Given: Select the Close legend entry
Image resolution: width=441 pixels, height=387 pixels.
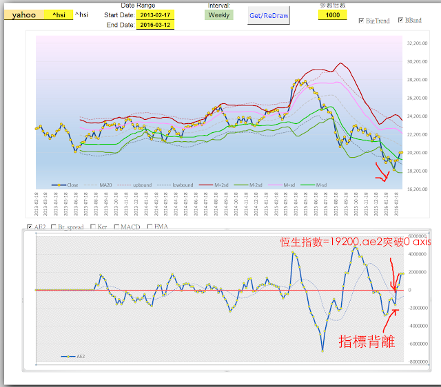Looking at the screenshot, I should (65, 185).
